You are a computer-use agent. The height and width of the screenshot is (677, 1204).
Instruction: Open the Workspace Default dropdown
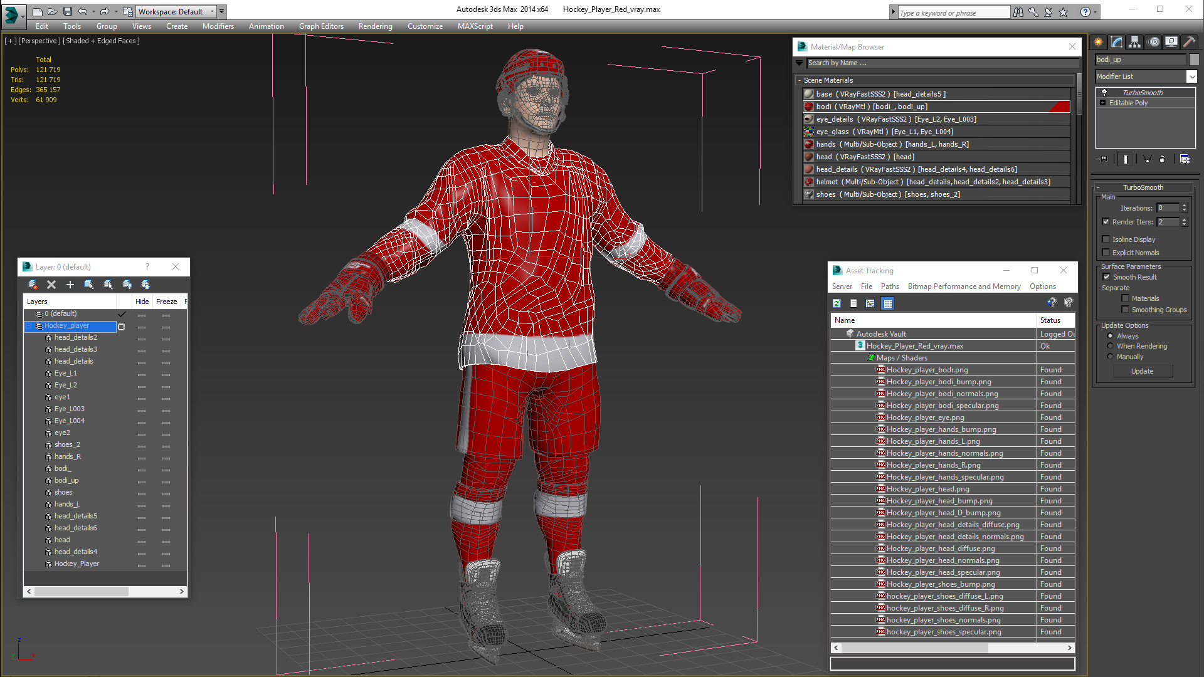pyautogui.click(x=212, y=11)
